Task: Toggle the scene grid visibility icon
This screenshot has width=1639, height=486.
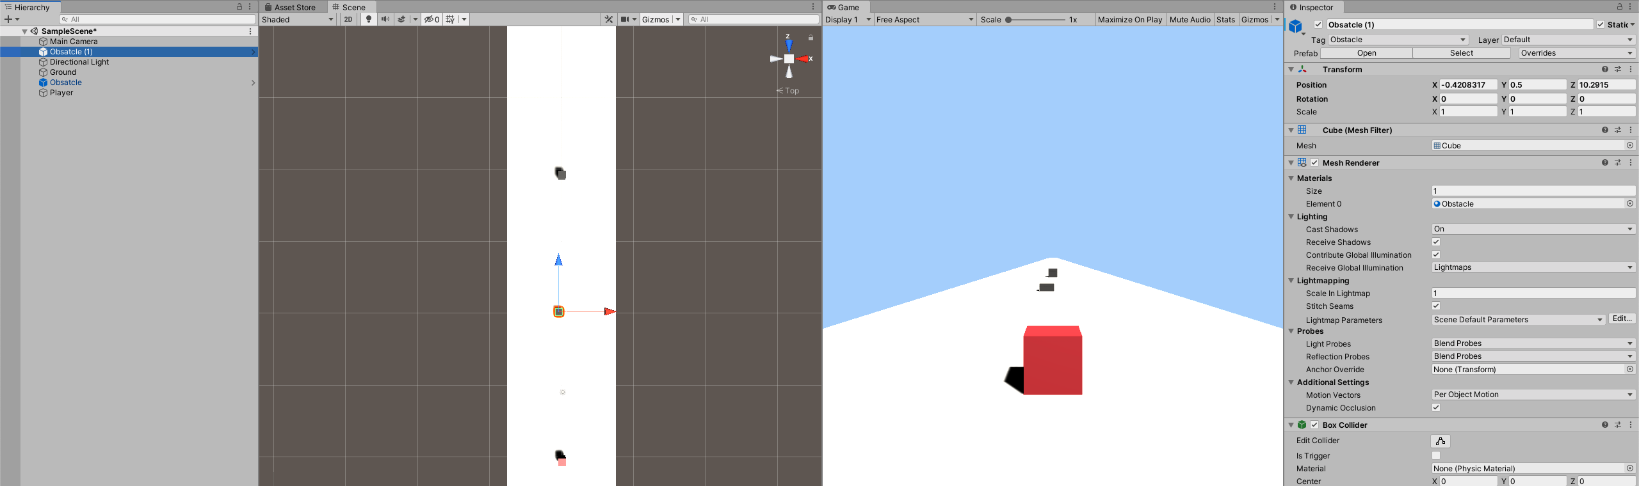Action: (x=451, y=19)
